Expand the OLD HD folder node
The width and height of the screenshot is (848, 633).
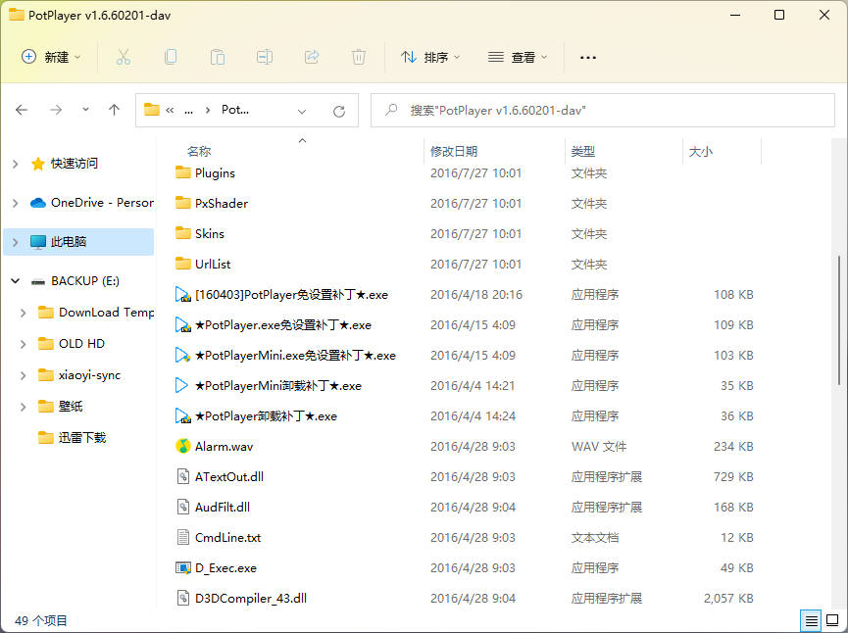coord(24,344)
